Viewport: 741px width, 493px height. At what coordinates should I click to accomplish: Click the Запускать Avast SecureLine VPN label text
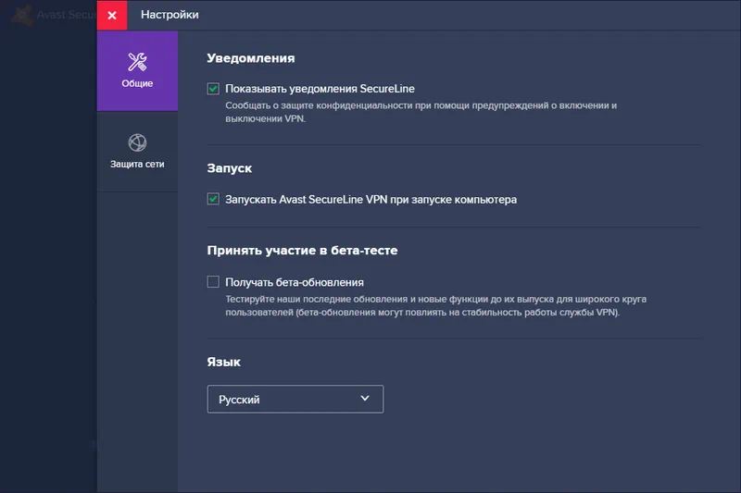(371, 200)
